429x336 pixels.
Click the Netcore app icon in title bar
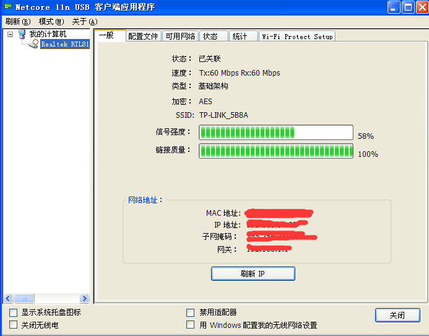click(x=7, y=6)
